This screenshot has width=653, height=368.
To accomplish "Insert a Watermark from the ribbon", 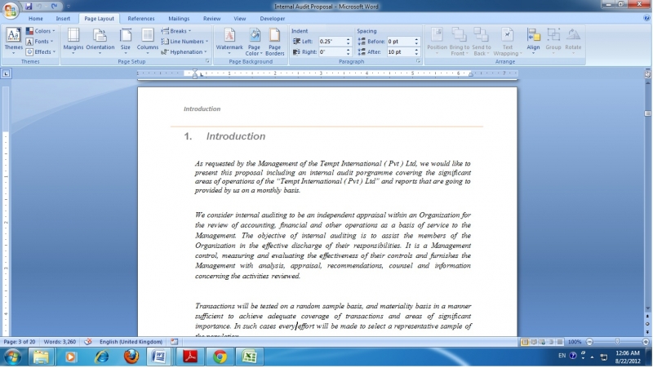I will [229, 39].
